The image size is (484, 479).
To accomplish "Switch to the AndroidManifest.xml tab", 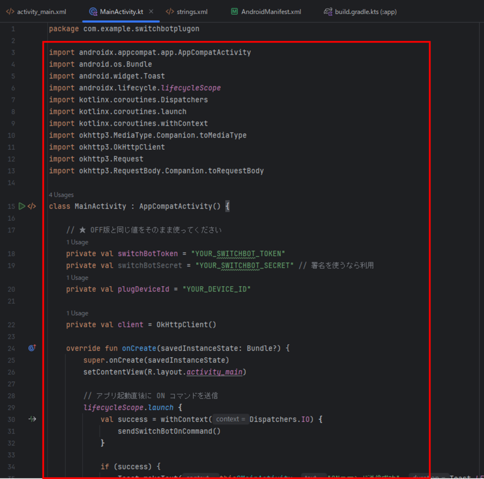I will coord(271,11).
